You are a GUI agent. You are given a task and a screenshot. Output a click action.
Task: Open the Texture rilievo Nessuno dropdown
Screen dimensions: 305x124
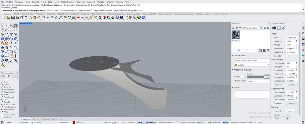pos(258,81)
